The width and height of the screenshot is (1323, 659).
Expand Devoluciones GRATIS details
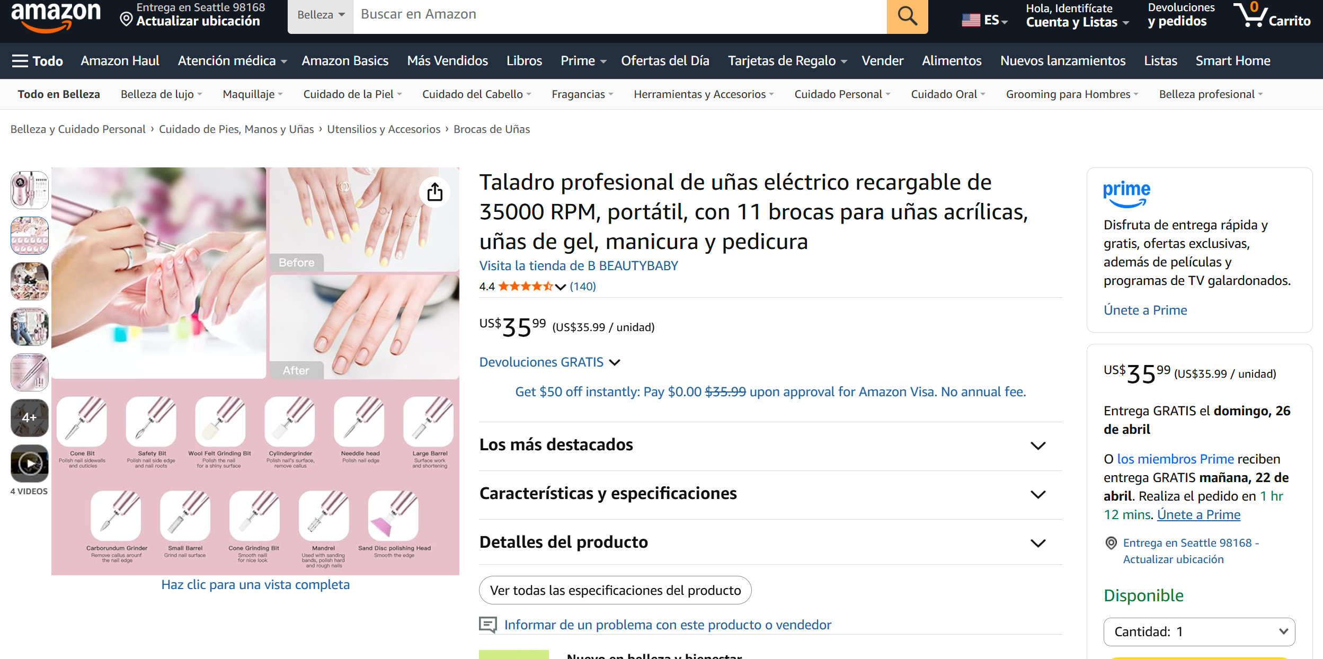(549, 362)
